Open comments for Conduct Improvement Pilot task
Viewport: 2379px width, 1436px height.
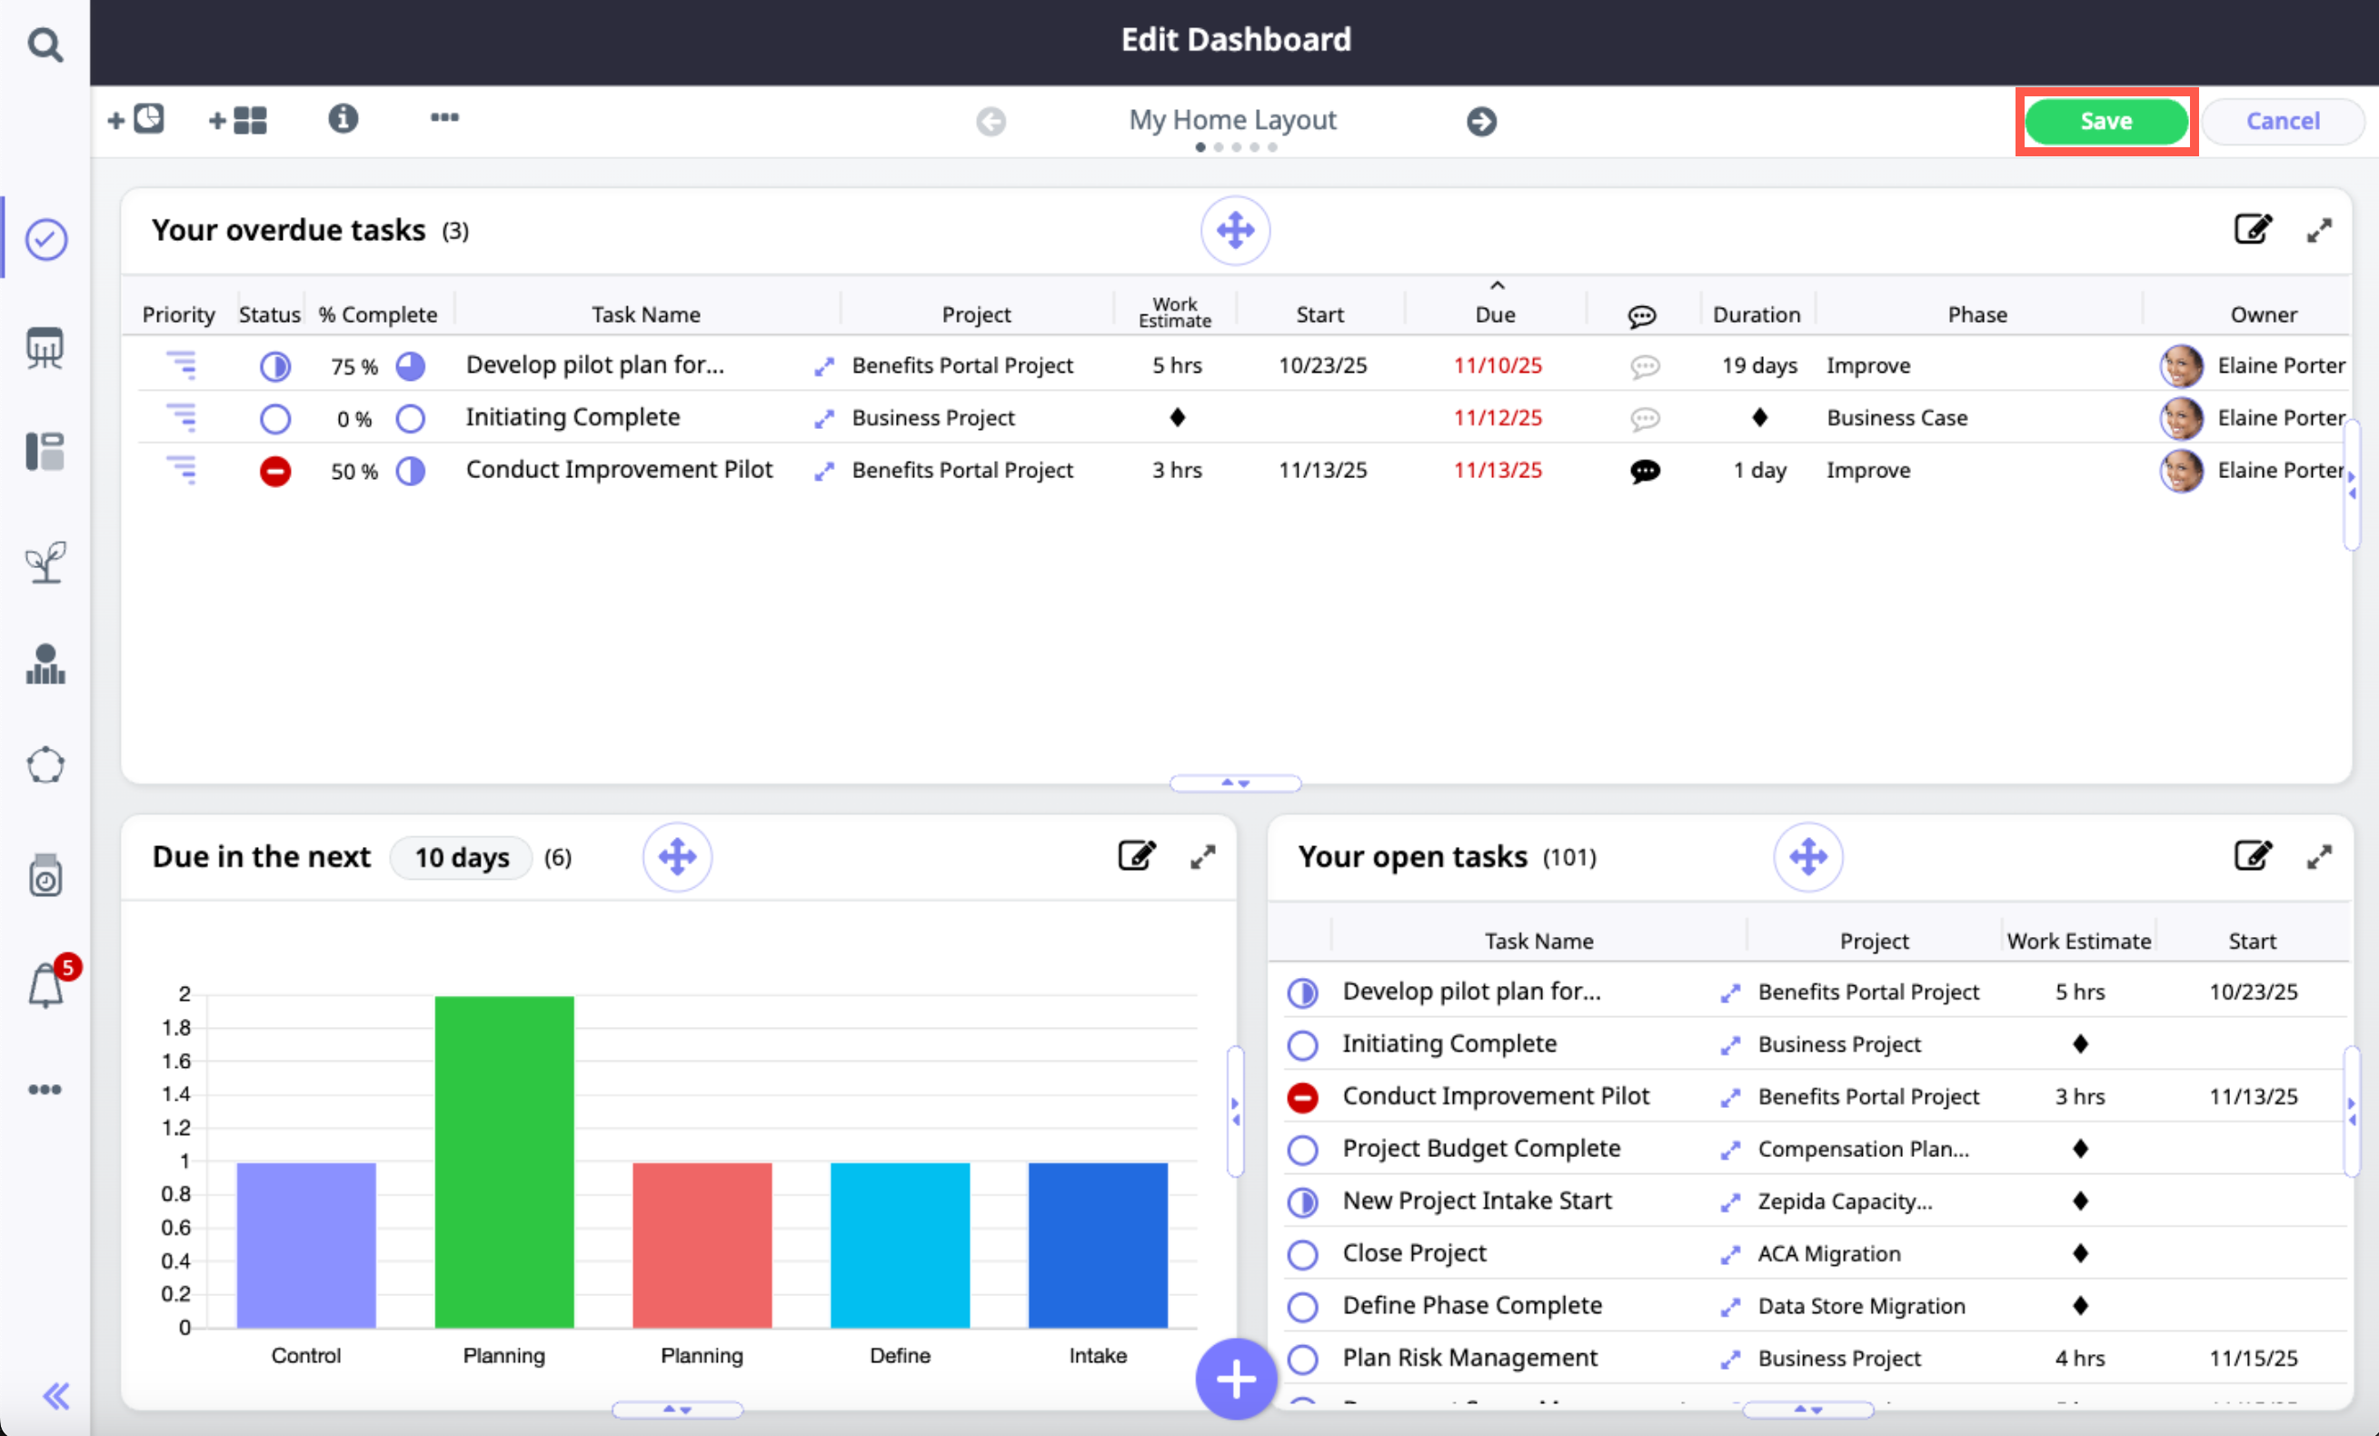tap(1644, 470)
